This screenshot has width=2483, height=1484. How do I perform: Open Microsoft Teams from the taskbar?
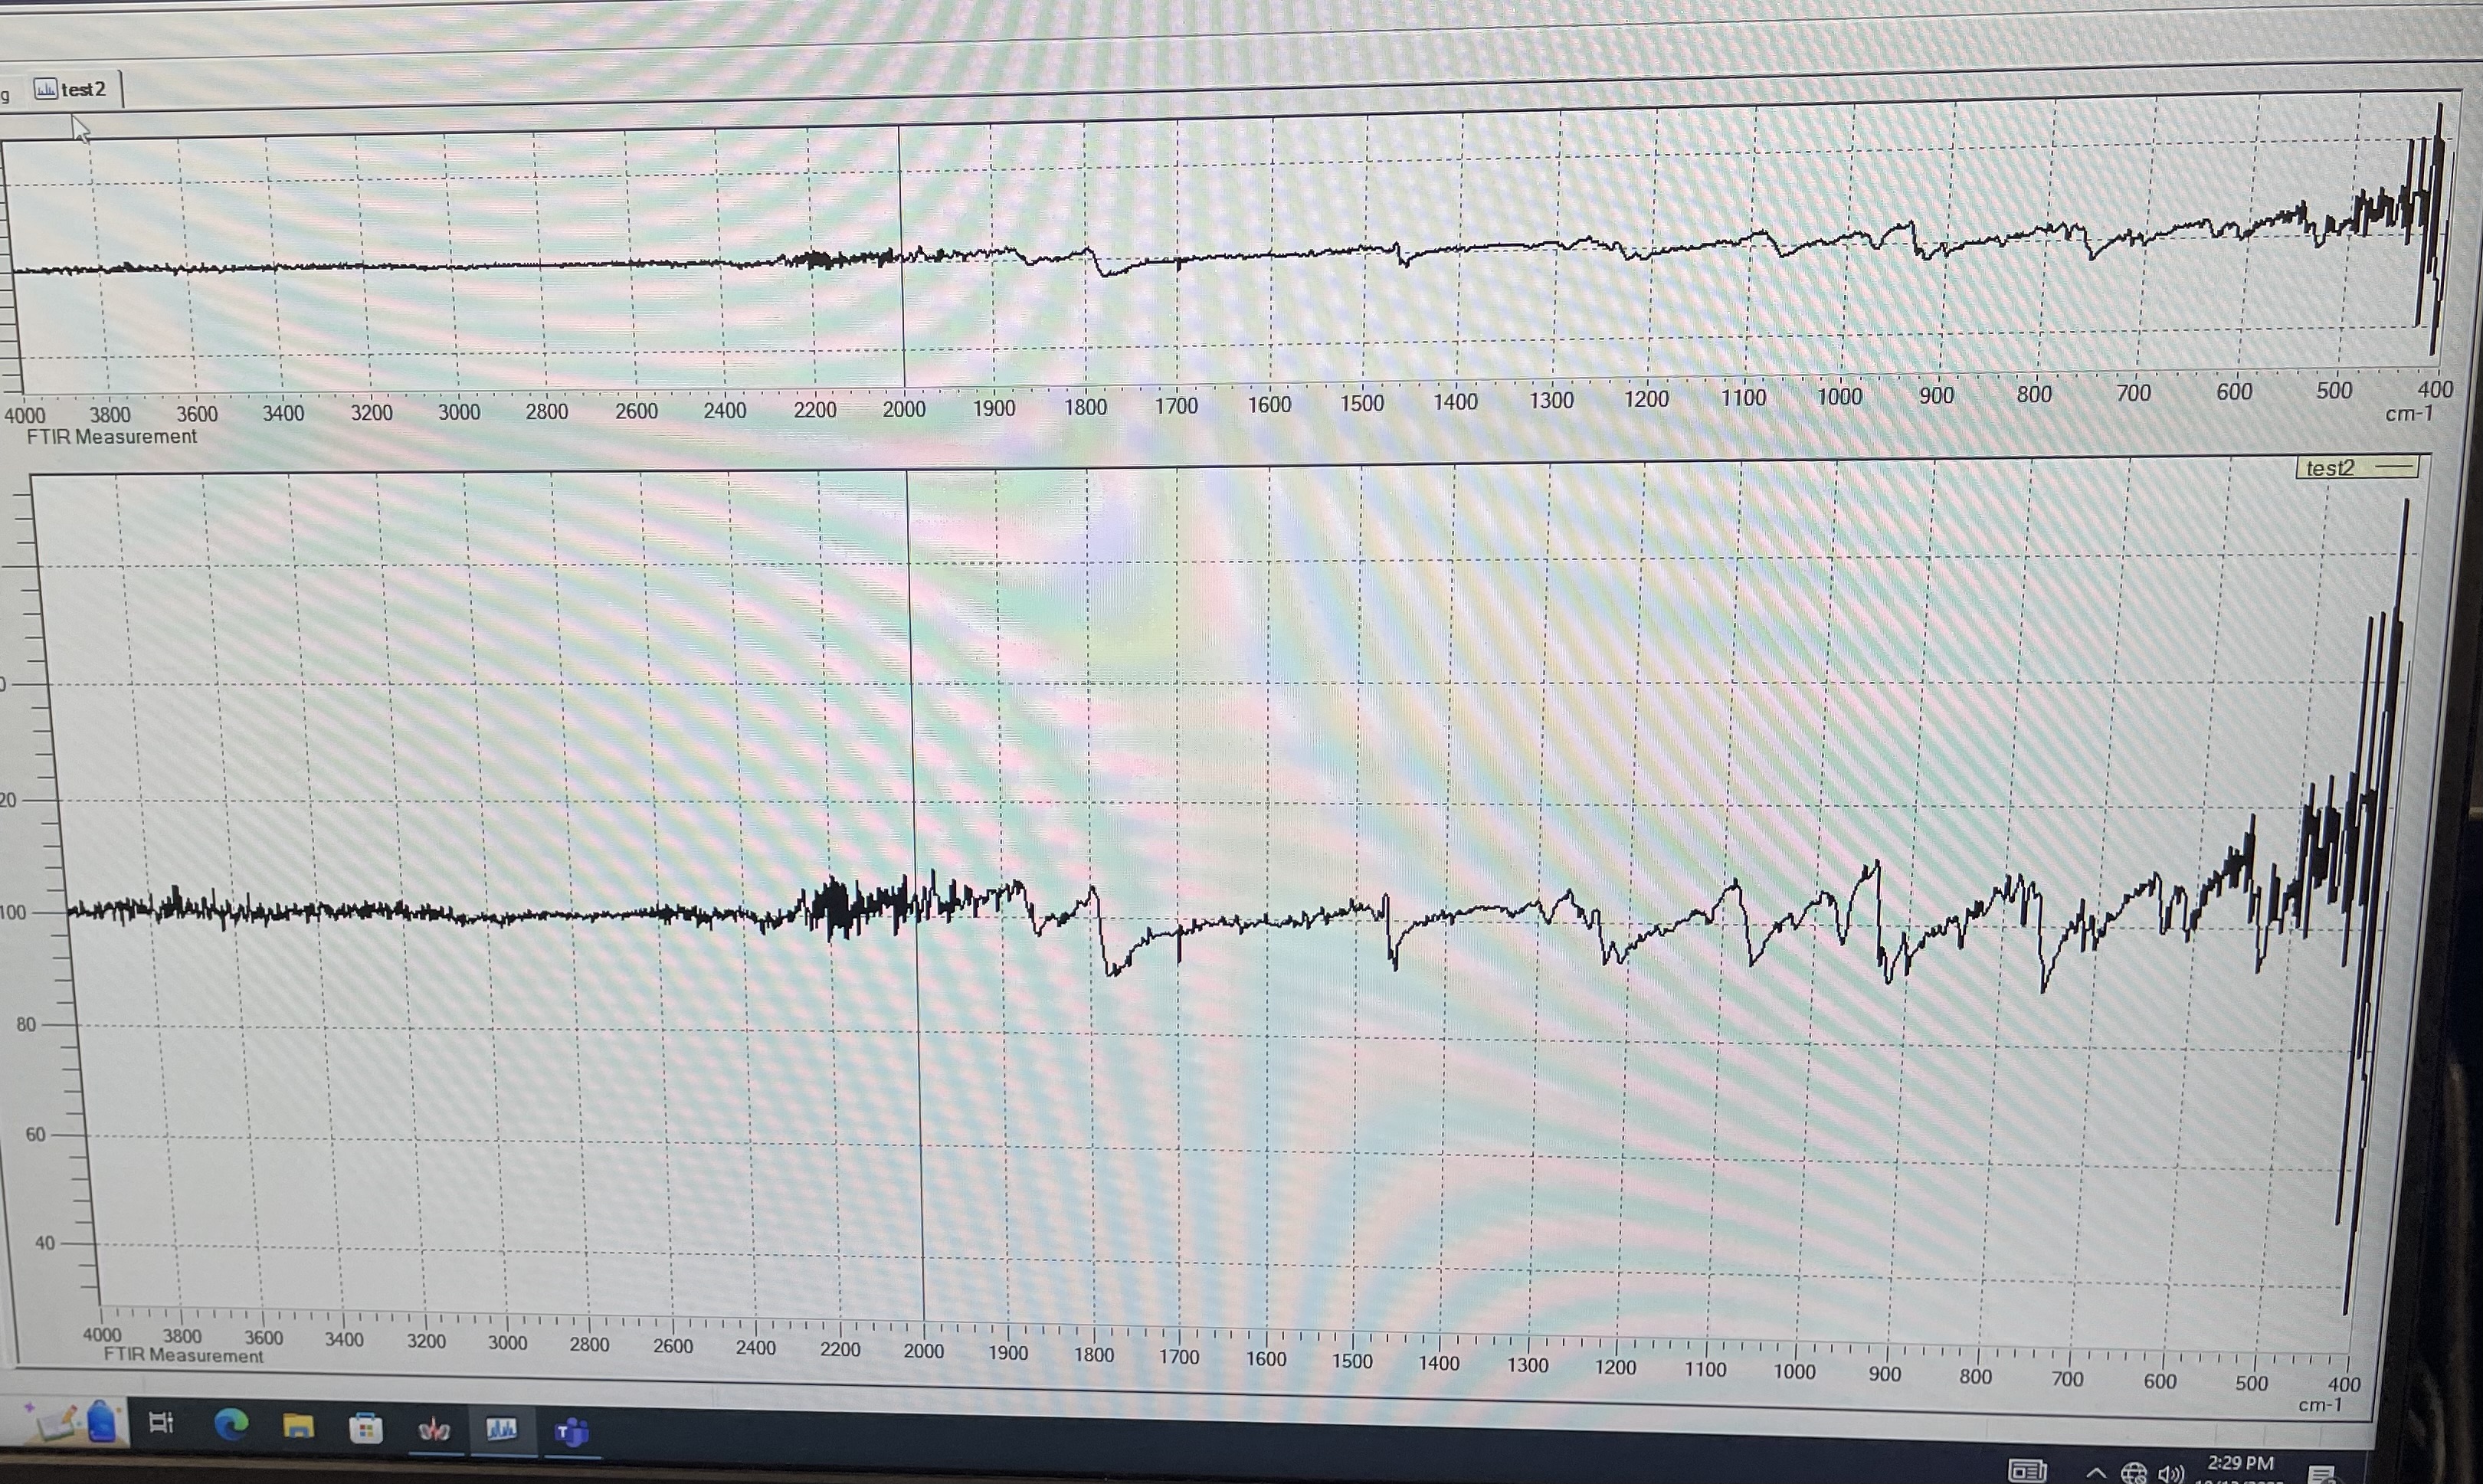[x=571, y=1432]
